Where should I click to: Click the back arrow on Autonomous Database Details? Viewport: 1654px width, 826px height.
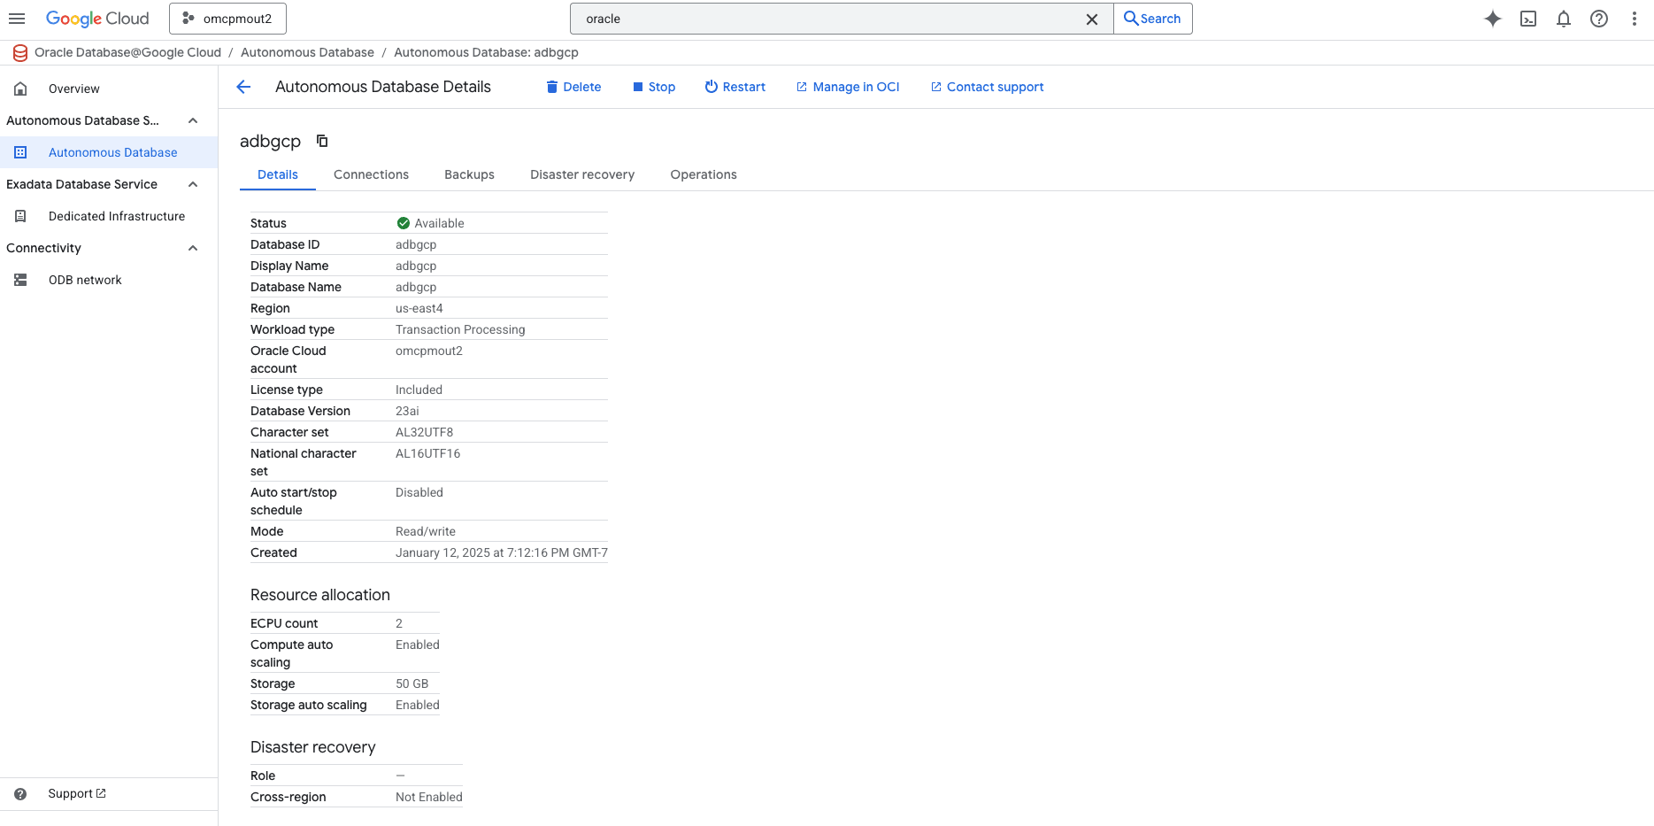tap(243, 86)
